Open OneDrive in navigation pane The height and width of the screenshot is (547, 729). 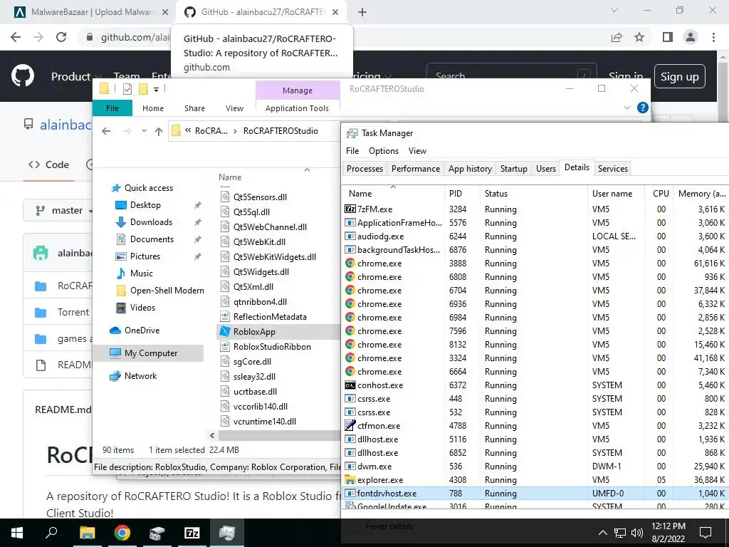tap(142, 330)
